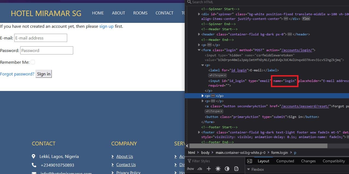The height and width of the screenshot is (174, 349).
Task: Enable the :hov pseudo-class toggle
Action: pos(190,169)
